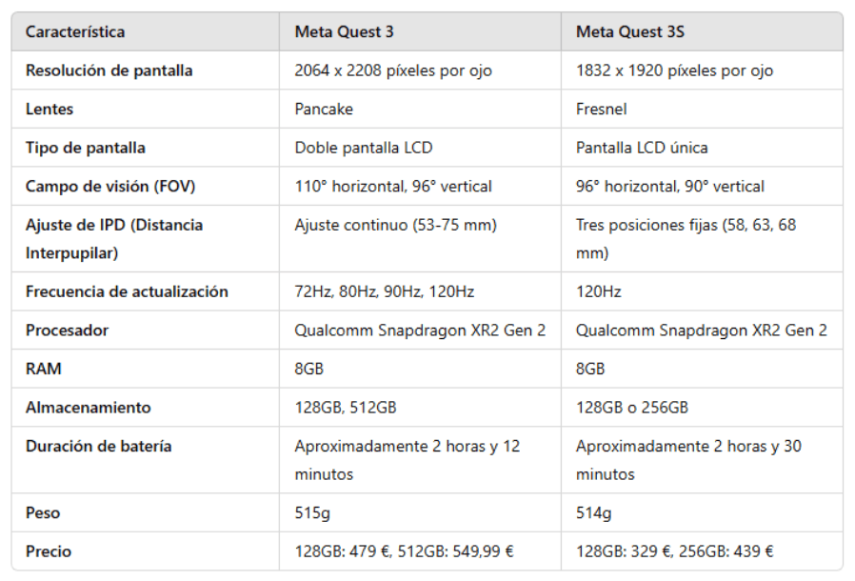
Task: Click the "Meta Quest 3S" column header
Action: 630,31
